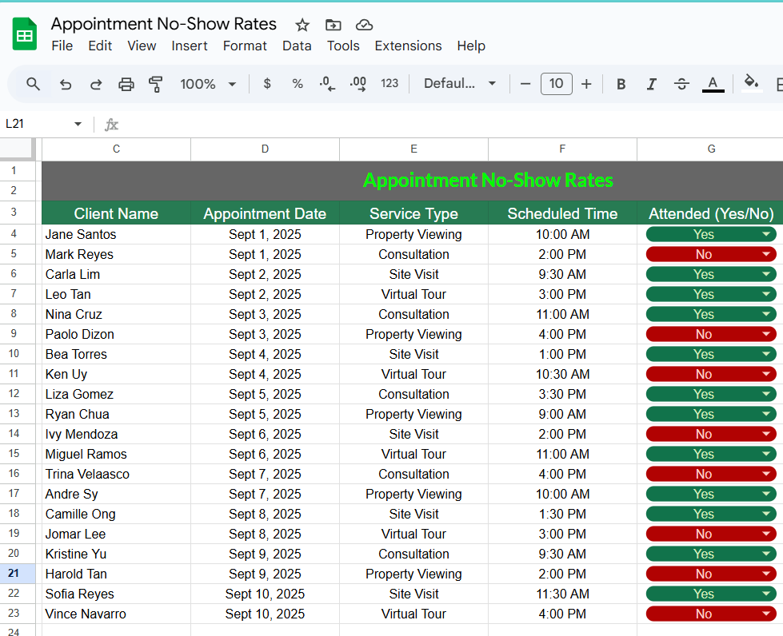The width and height of the screenshot is (783, 636).
Task: Click the formula bar input
Action: tap(449, 124)
